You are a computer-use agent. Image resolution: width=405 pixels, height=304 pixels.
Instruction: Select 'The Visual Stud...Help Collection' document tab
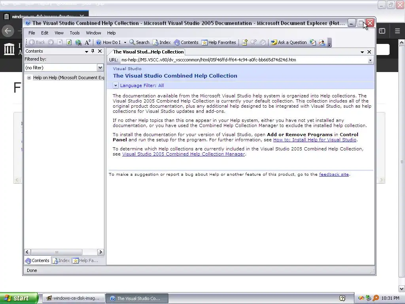148,52
